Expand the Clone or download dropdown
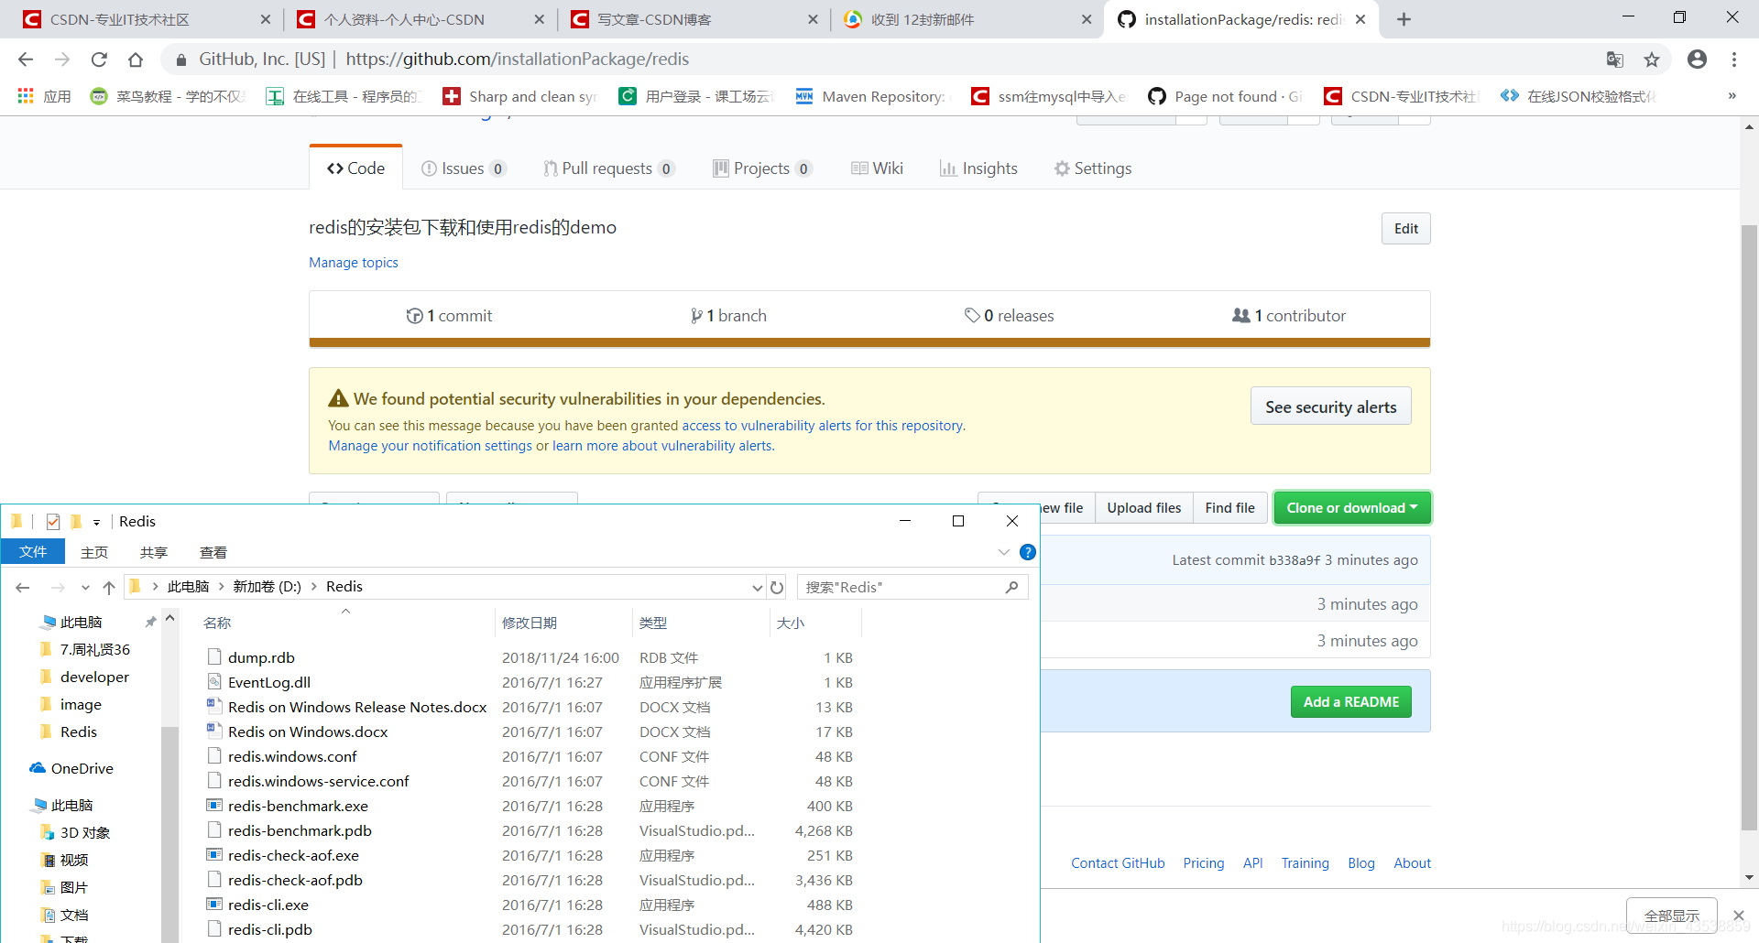1759x943 pixels. click(1351, 508)
